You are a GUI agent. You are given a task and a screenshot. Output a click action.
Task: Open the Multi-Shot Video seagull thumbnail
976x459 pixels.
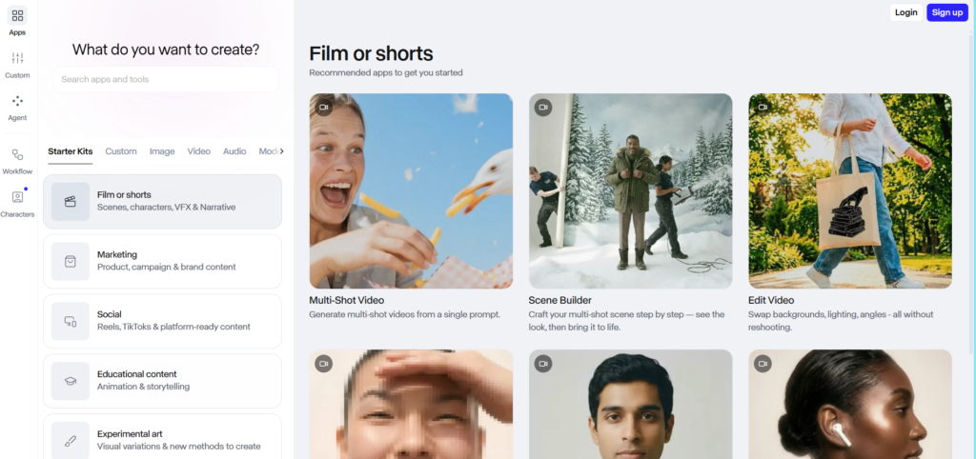pos(411,191)
